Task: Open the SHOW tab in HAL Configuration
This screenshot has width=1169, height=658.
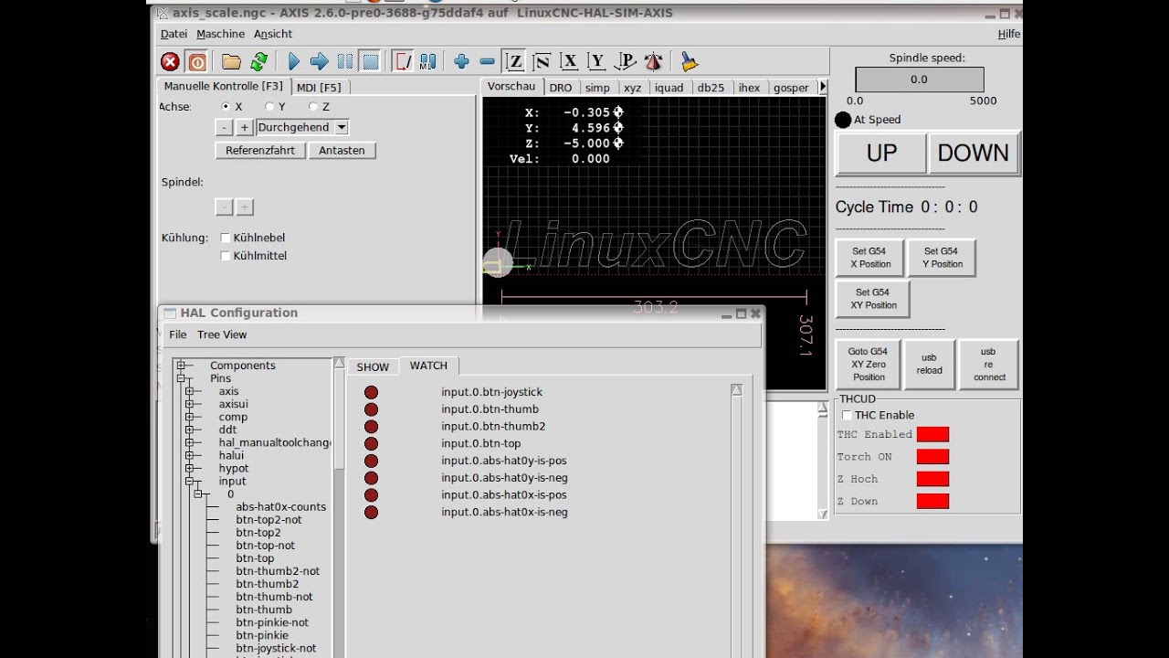Action: 373,366
